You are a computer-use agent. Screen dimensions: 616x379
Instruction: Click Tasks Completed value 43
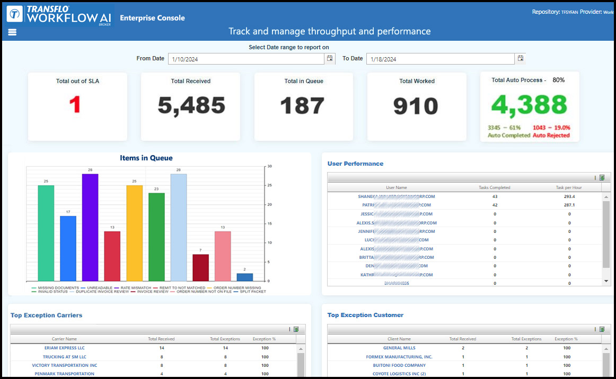pos(495,196)
